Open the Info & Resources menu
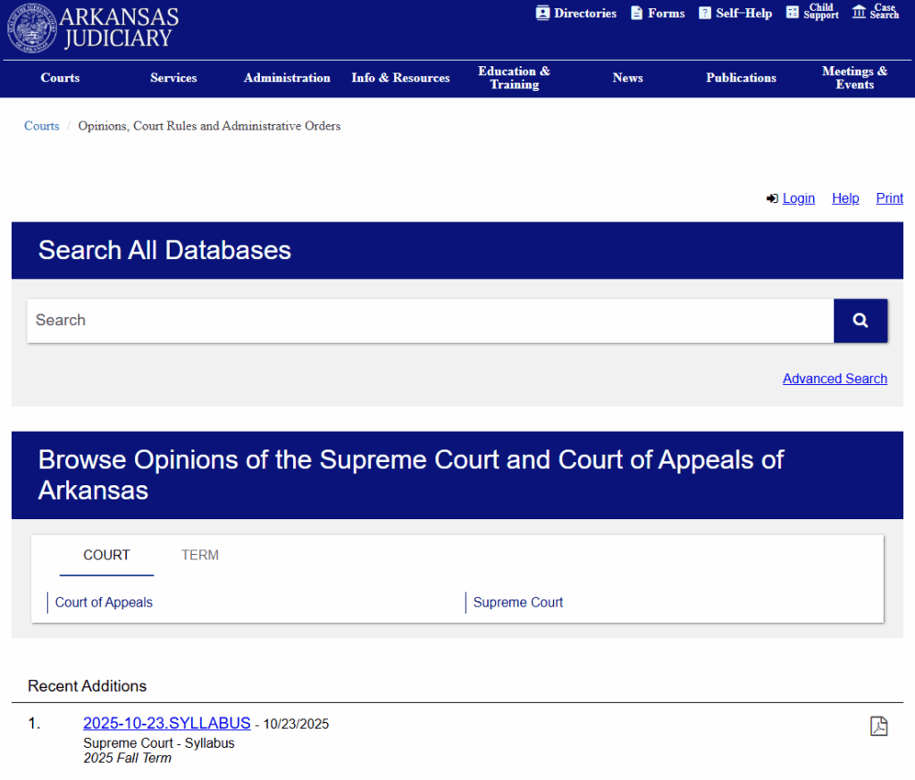This screenshot has width=915, height=780. (x=400, y=78)
